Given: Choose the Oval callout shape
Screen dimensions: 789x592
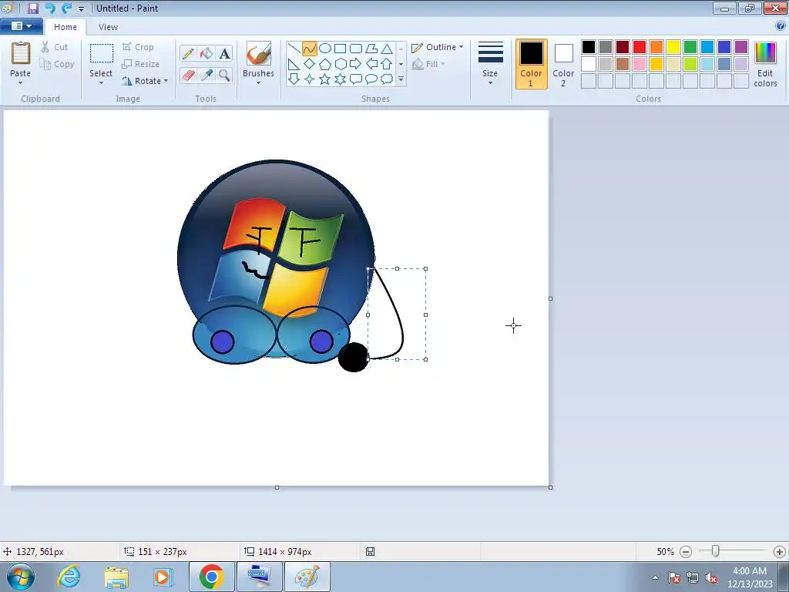Looking at the screenshot, I should tap(371, 79).
